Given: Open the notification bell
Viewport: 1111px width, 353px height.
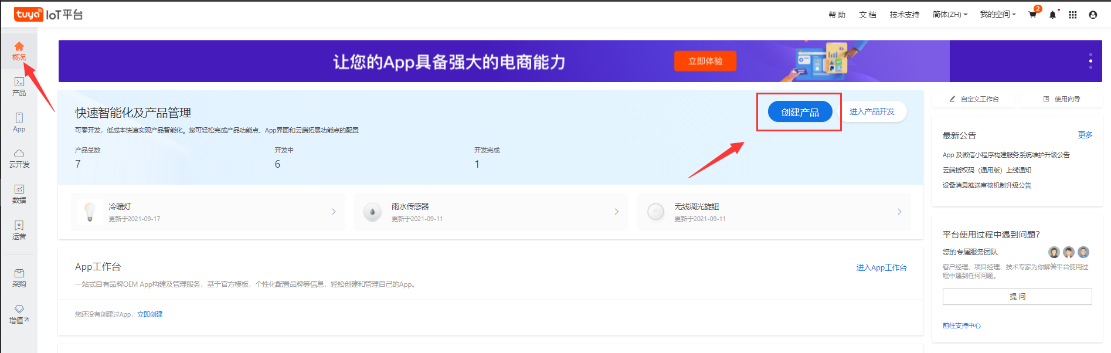Looking at the screenshot, I should pos(1052,15).
